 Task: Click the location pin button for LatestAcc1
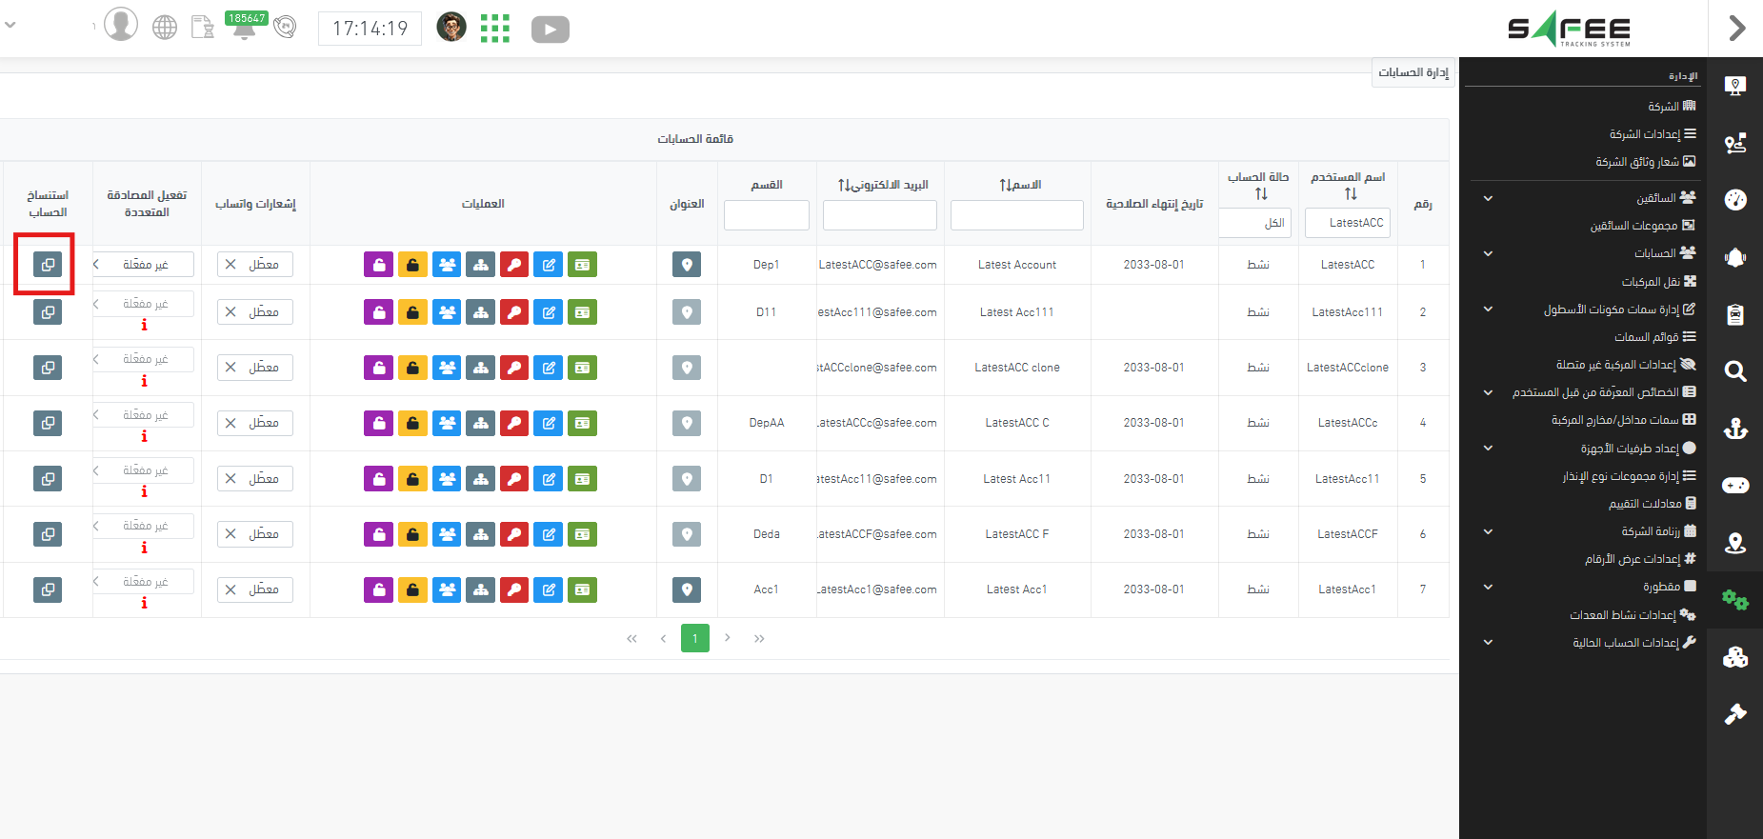687,589
